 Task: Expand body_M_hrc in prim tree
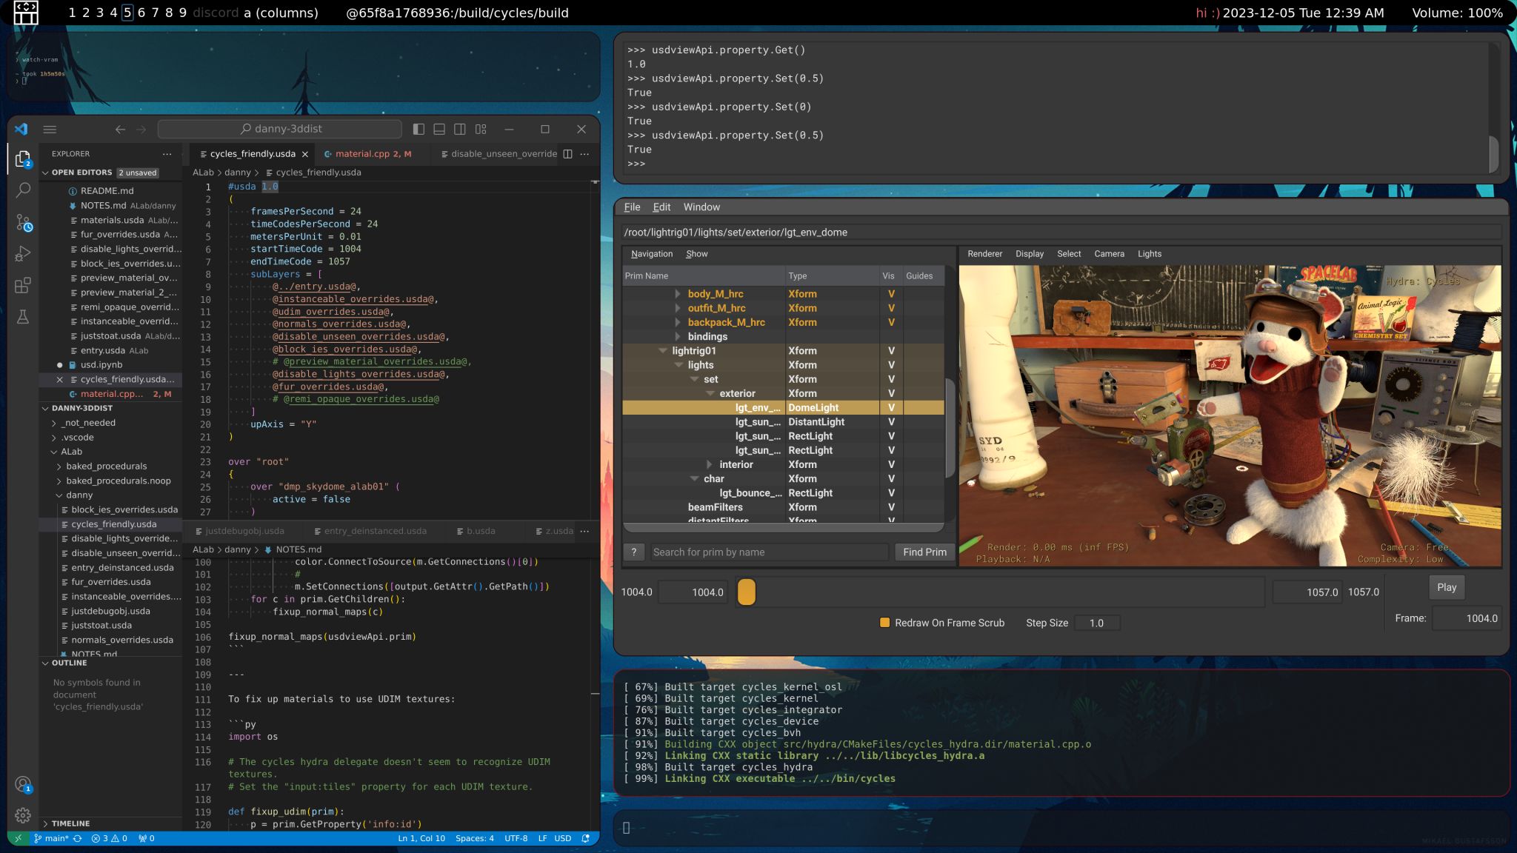tap(678, 294)
